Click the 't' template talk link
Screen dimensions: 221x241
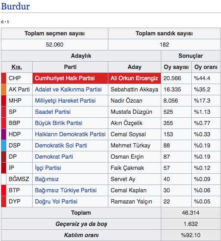(x=8, y=22)
